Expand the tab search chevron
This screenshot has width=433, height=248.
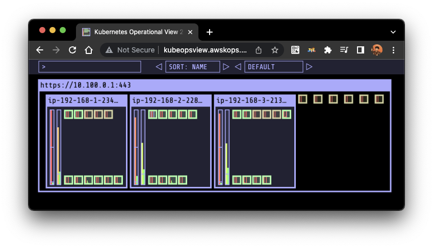393,32
